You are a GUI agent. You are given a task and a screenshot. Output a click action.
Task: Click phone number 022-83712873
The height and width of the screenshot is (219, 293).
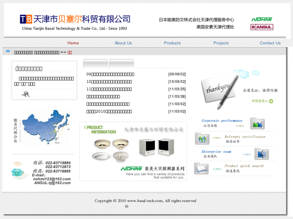point(58,167)
